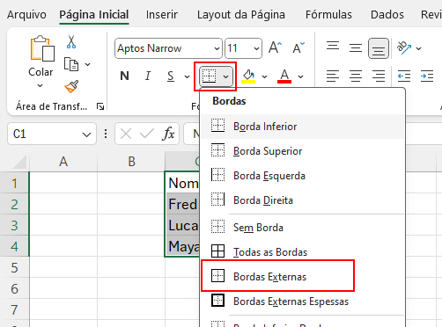Expand borders dropdown arrow
The height and width of the screenshot is (327, 442).
tap(225, 76)
